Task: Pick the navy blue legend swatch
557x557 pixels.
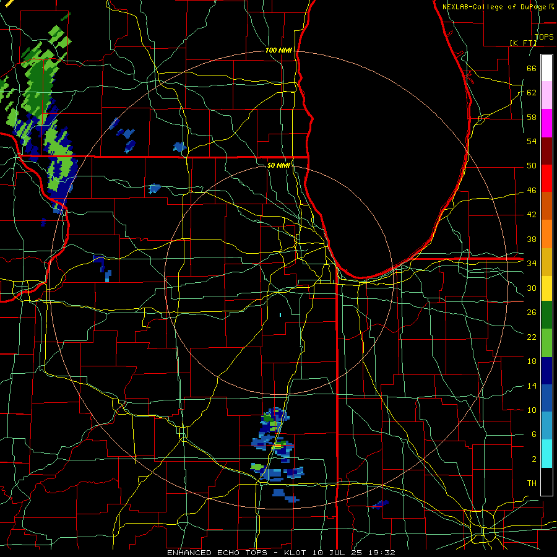Action: pyautogui.click(x=546, y=371)
